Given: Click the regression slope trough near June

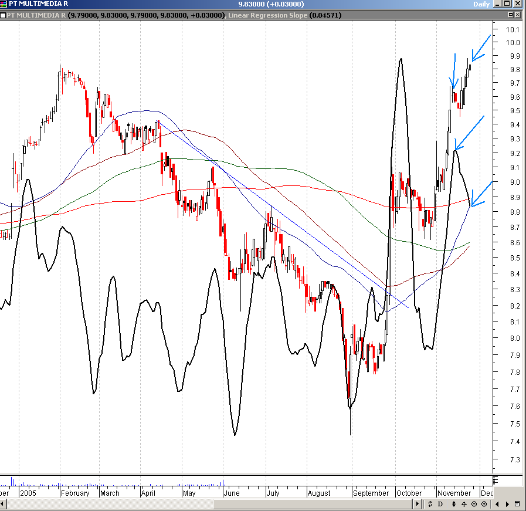Looking at the screenshot, I should (x=235, y=435).
